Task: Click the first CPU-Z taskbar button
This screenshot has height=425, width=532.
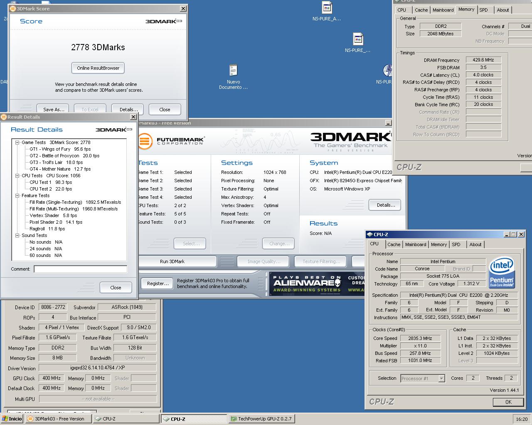Action: click(x=126, y=419)
